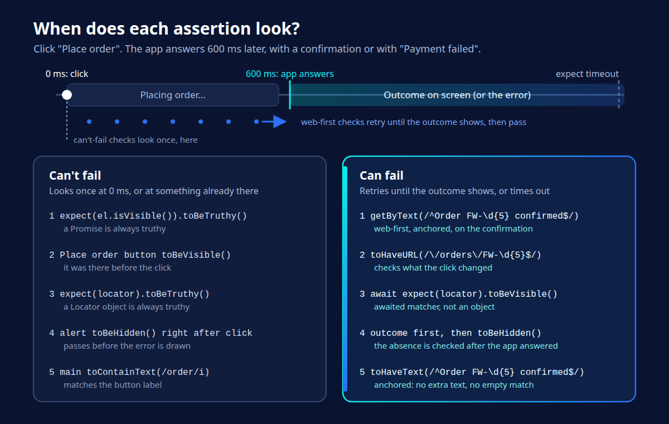
Task: Click 'Retries until the outcome shows' subtitle
Action: point(455,191)
